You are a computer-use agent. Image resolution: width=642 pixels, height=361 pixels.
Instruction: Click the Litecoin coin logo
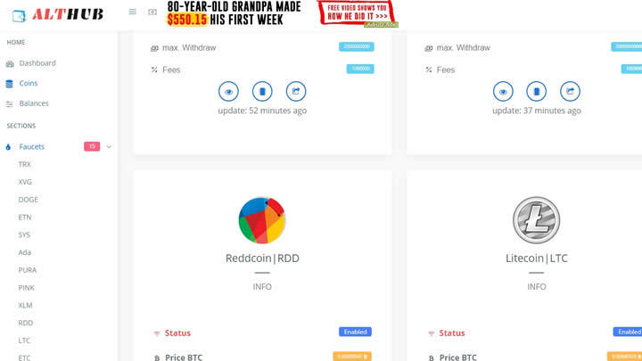(537, 220)
